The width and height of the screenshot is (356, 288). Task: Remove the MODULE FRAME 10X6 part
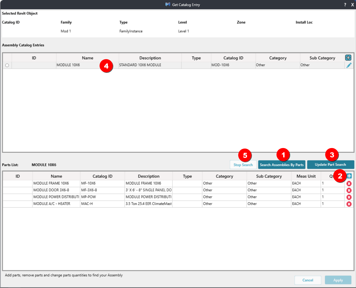[349, 184]
